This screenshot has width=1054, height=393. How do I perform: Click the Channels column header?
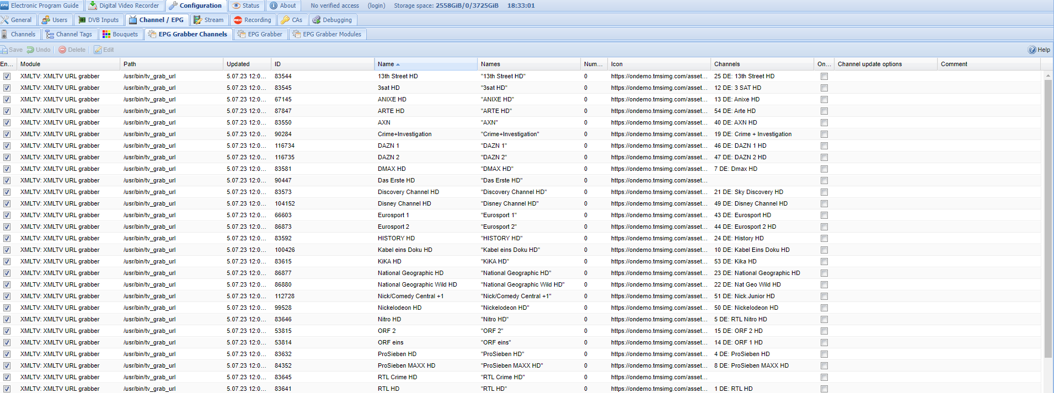coord(762,64)
